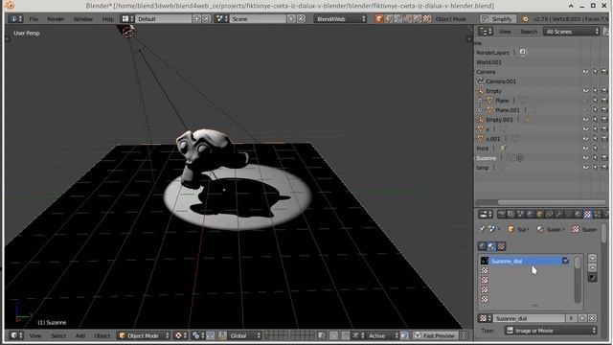
Task: Expand the Plane.001 tree item
Action: coord(481,110)
